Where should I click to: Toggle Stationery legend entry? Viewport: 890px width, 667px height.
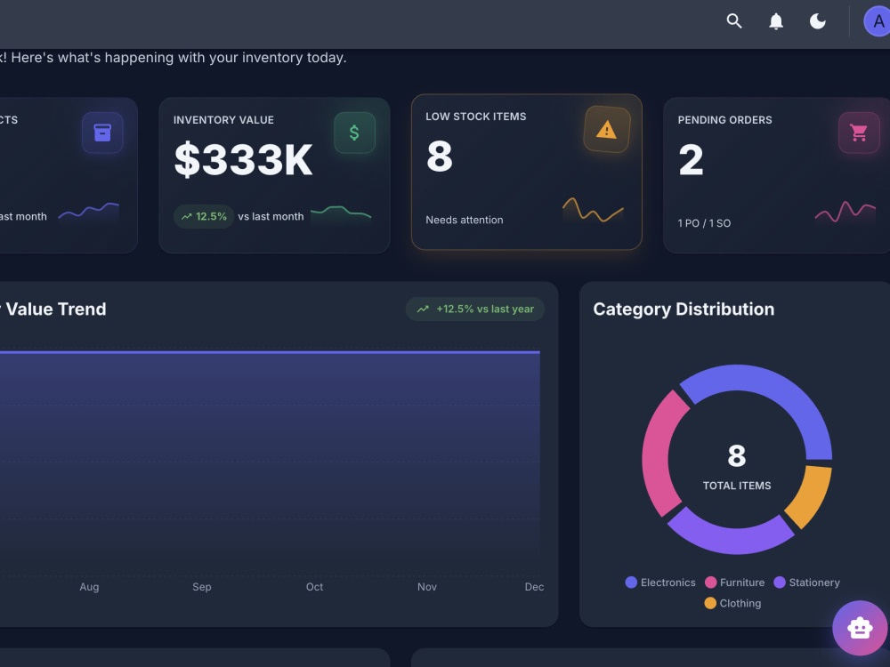806,583
